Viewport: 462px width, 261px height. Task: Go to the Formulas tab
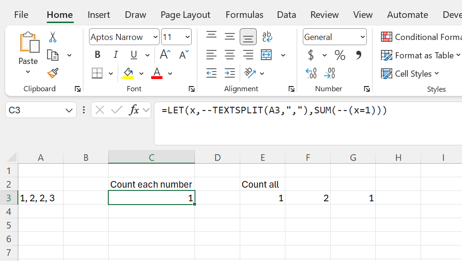pyautogui.click(x=244, y=15)
